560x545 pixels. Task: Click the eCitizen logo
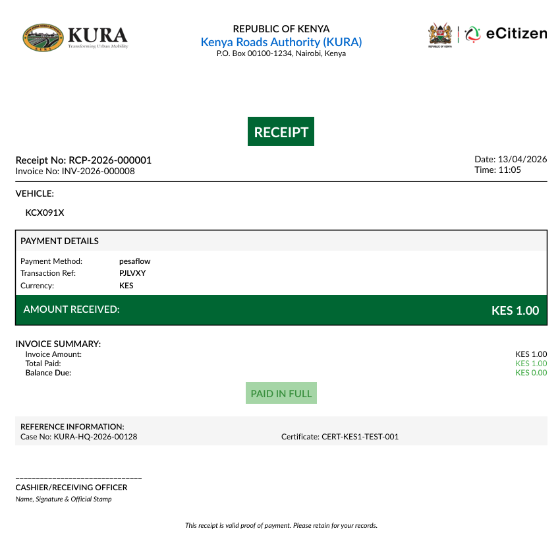coord(506,34)
